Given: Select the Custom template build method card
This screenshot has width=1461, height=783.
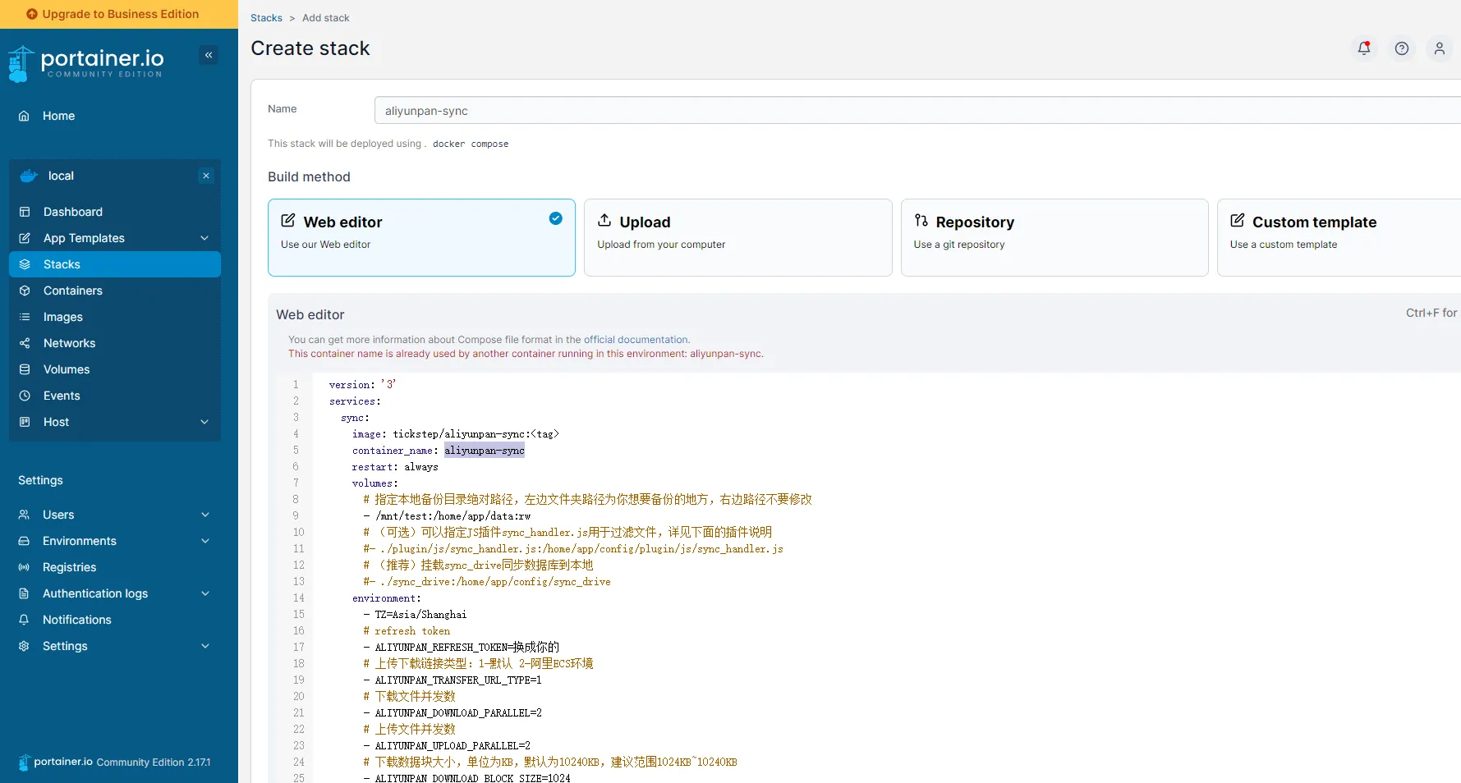Looking at the screenshot, I should tap(1339, 237).
